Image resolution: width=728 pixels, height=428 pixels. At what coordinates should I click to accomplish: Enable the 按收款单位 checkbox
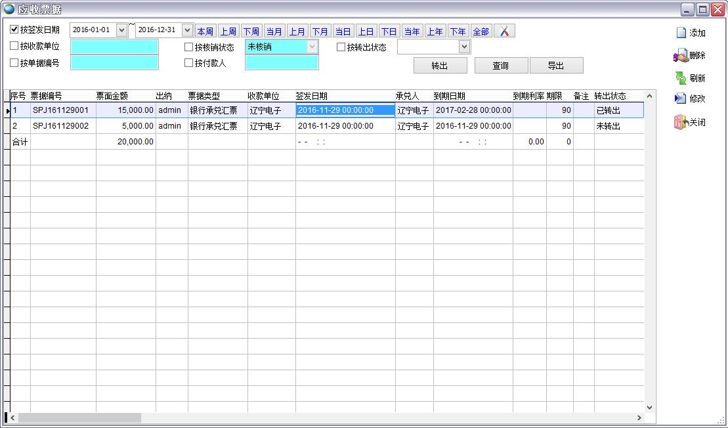tap(14, 46)
